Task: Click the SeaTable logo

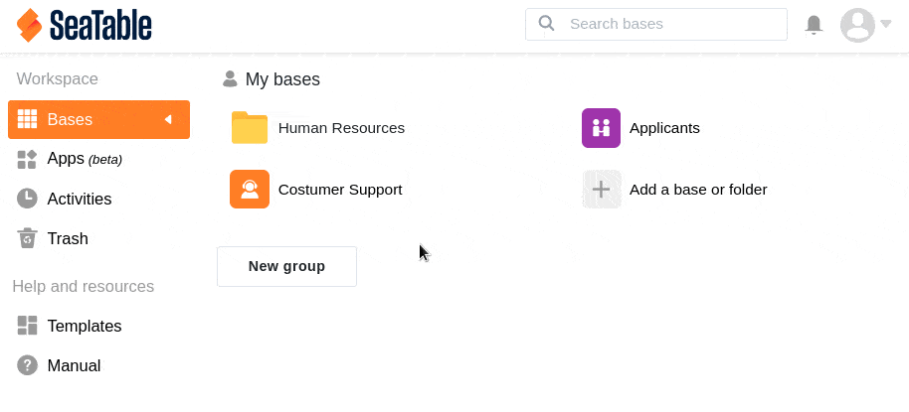Action: click(85, 25)
